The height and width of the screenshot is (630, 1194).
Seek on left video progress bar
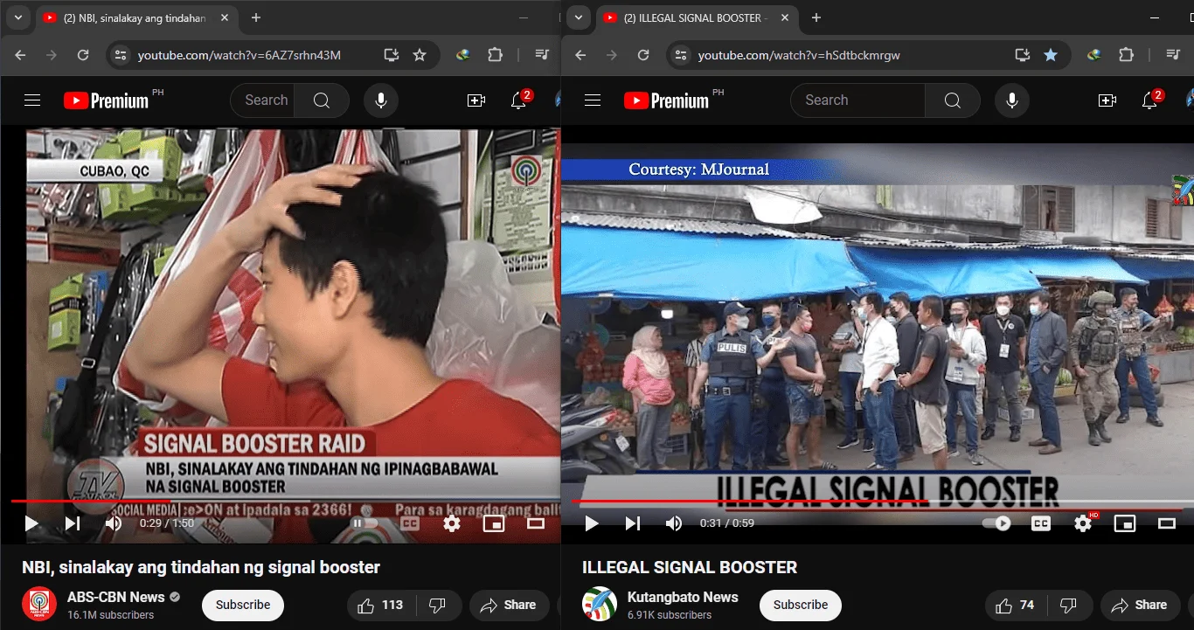click(x=285, y=501)
